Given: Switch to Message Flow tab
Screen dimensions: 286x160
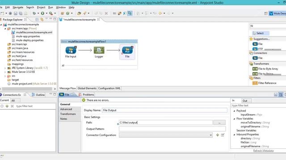Looking at the screenshot, I should tap(67, 88).
